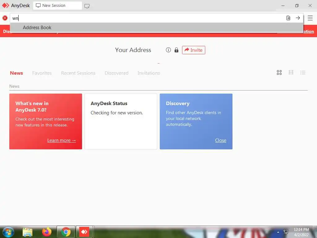Click the Discovery card heading

click(178, 104)
